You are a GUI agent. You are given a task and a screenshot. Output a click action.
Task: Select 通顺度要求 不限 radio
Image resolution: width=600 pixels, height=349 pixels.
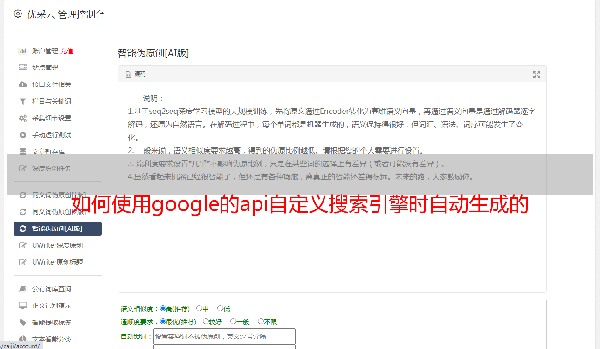261,321
